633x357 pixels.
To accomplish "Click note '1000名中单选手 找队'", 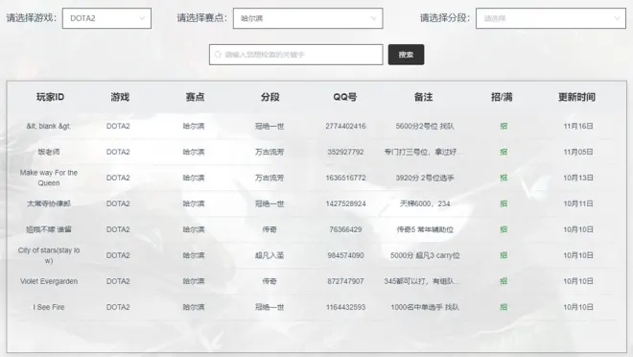I will point(425,307).
